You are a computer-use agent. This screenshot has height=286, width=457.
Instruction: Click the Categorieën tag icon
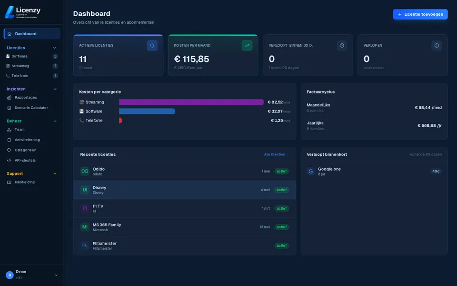[9, 150]
